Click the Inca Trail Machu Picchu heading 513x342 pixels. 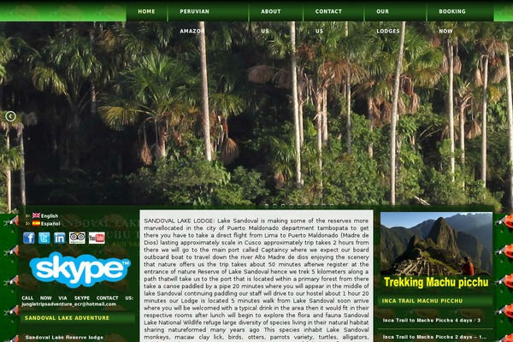[x=422, y=301]
